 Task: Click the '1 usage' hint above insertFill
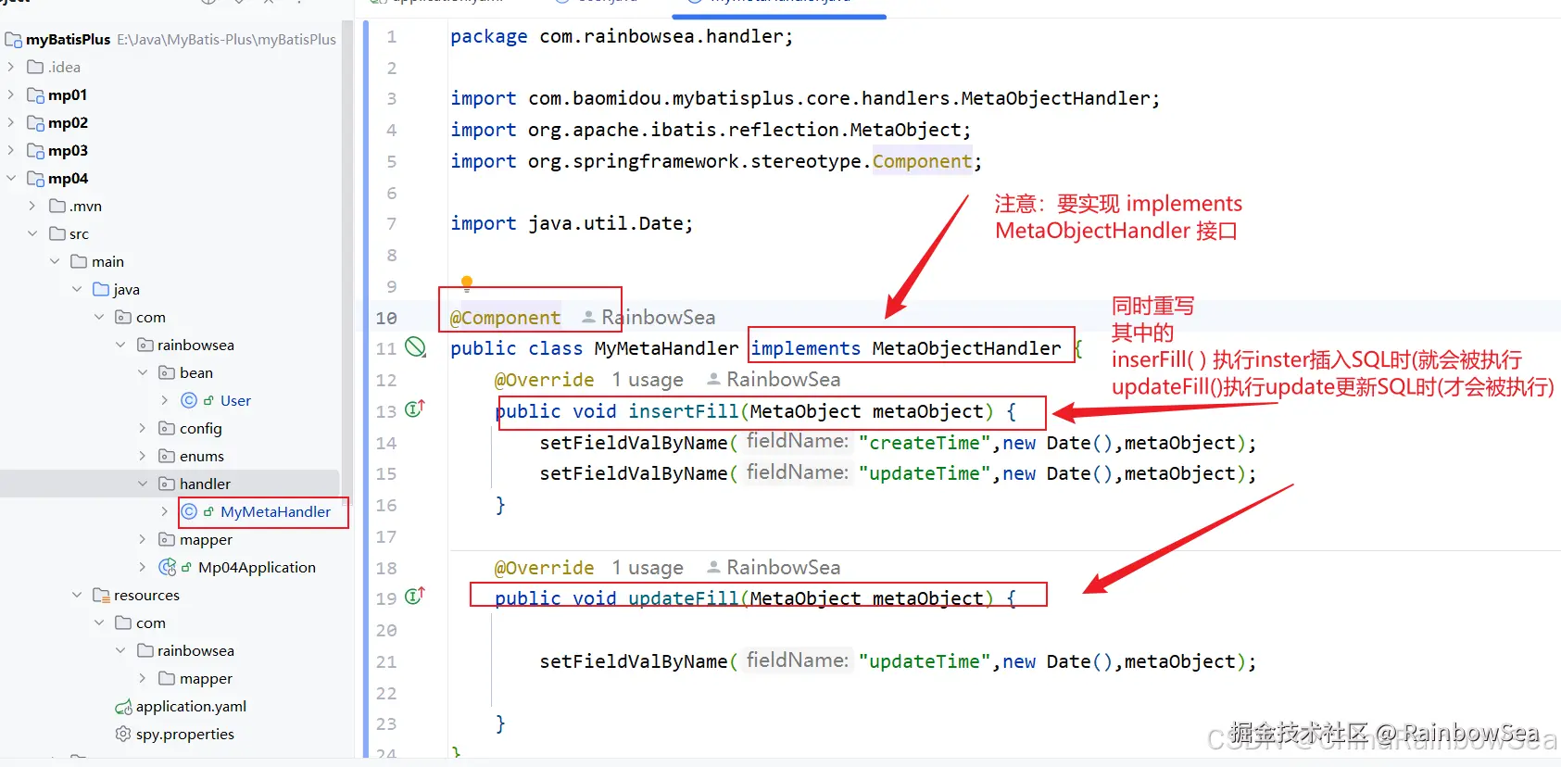coord(648,380)
